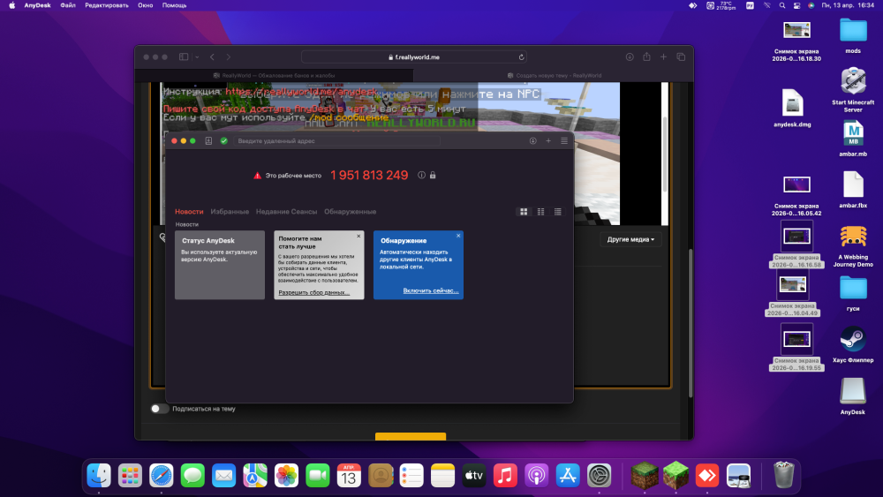Open Spotlight search in the menu bar
Screen dimensions: 883x497
[x=781, y=5]
